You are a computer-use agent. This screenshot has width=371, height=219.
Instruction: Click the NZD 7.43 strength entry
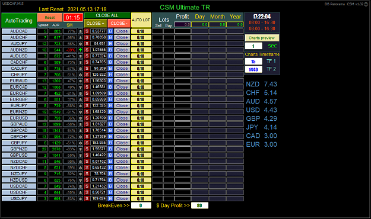point(261,84)
